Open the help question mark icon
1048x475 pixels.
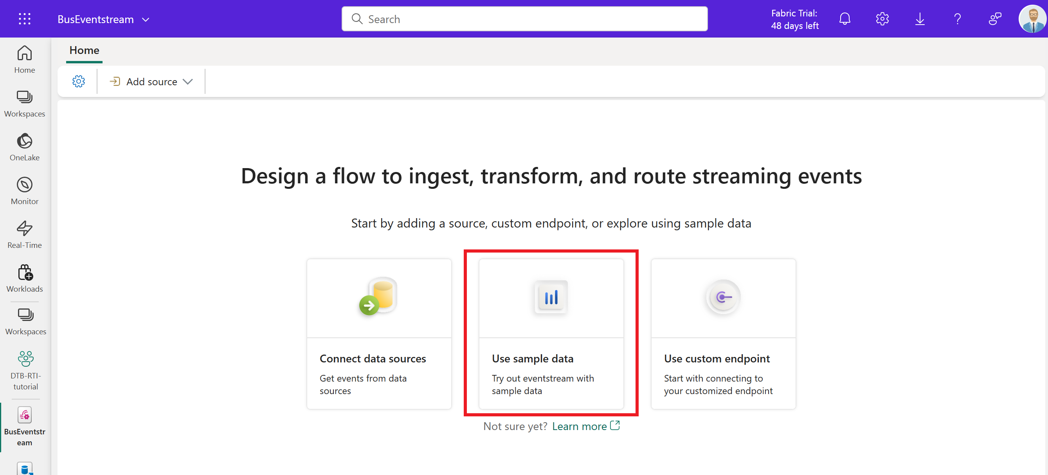pyautogui.click(x=957, y=19)
